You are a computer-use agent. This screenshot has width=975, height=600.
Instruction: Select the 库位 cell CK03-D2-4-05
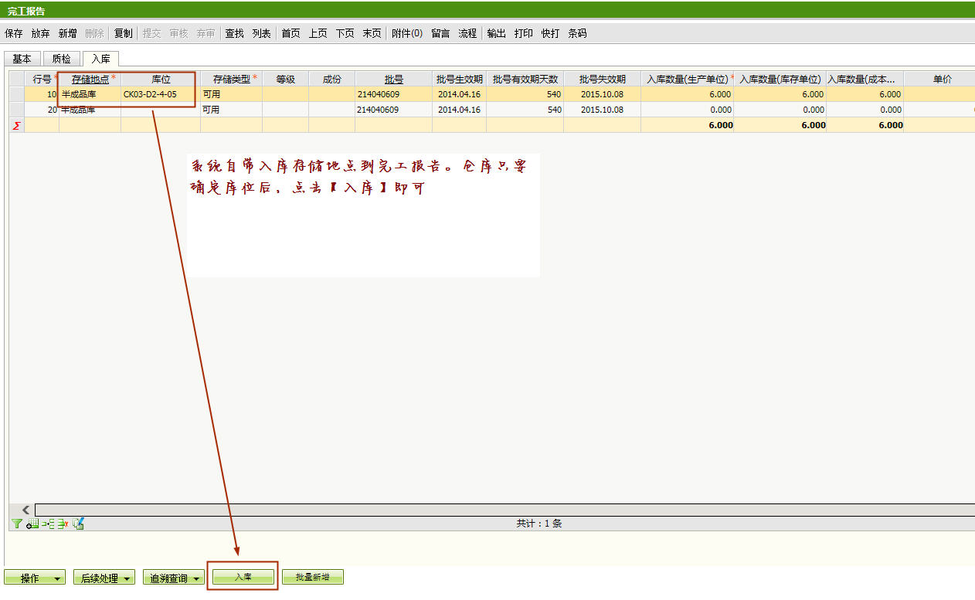coord(160,94)
